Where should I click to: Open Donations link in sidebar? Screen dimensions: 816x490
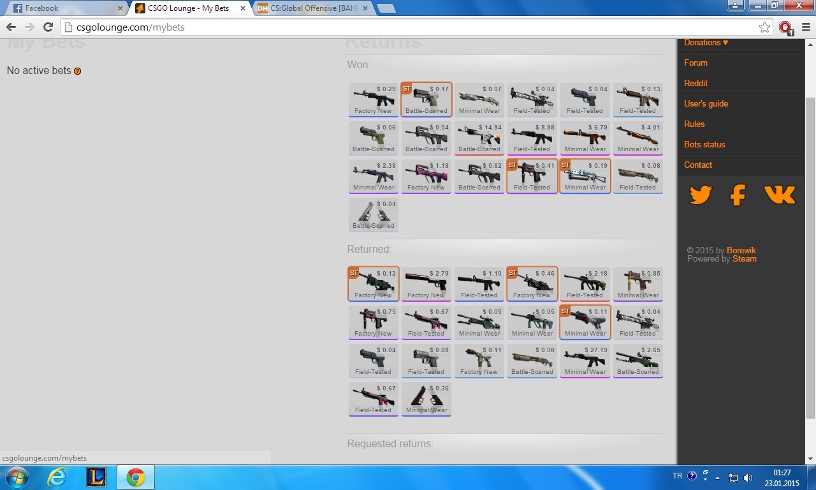coord(706,42)
